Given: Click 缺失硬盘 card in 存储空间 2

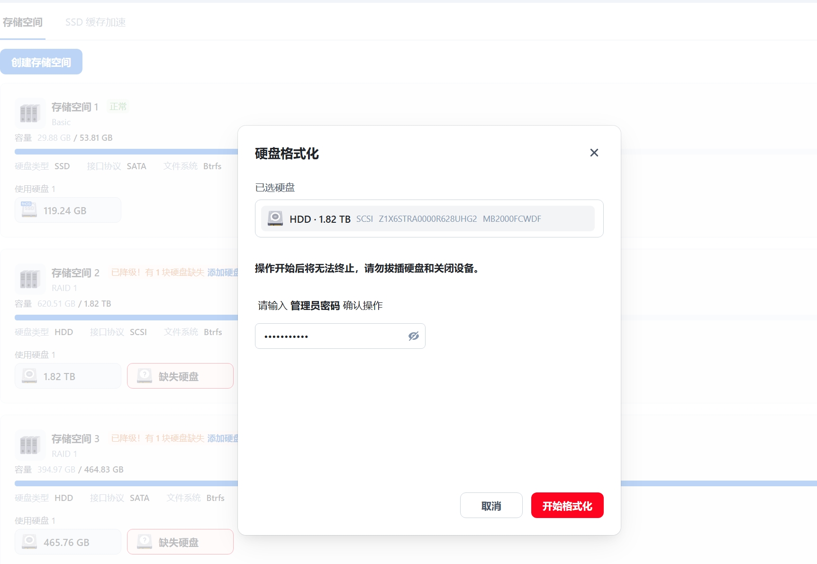Looking at the screenshot, I should (180, 376).
